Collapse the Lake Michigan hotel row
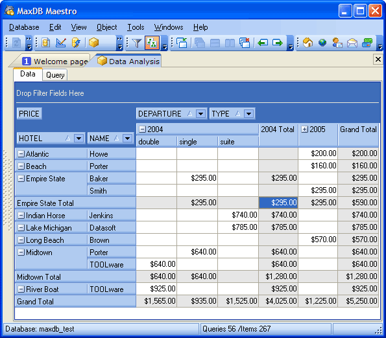 (x=21, y=228)
